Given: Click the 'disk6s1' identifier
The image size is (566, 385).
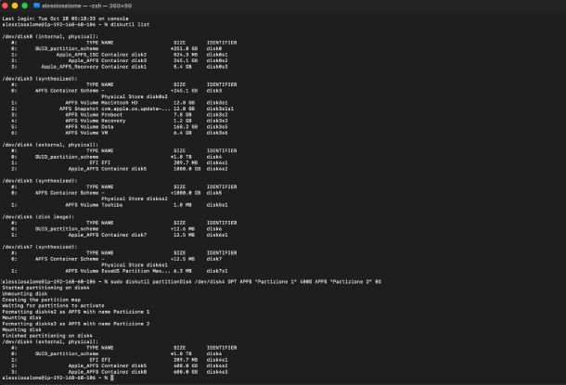Looking at the screenshot, I should point(217,235).
